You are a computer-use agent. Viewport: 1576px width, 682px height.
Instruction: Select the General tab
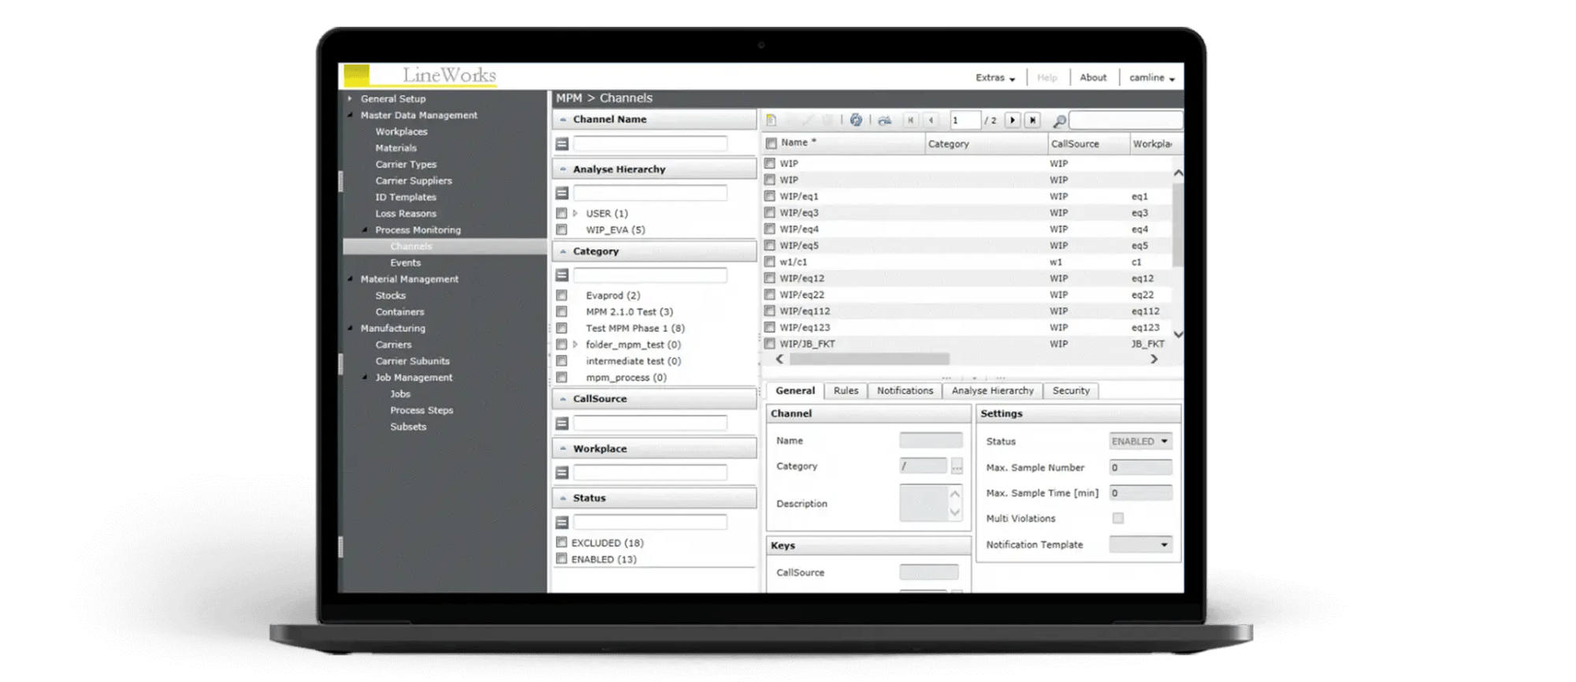click(795, 390)
